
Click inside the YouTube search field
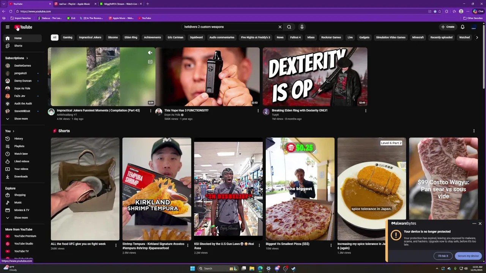coord(230,27)
